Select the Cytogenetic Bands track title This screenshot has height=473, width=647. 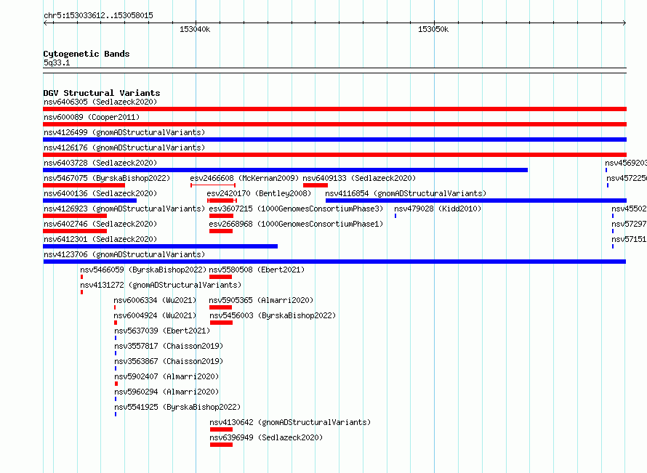click(x=87, y=54)
